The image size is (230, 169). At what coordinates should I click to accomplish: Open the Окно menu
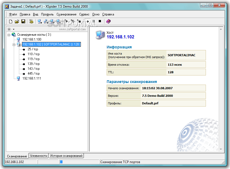pyautogui.click(x=96, y=14)
